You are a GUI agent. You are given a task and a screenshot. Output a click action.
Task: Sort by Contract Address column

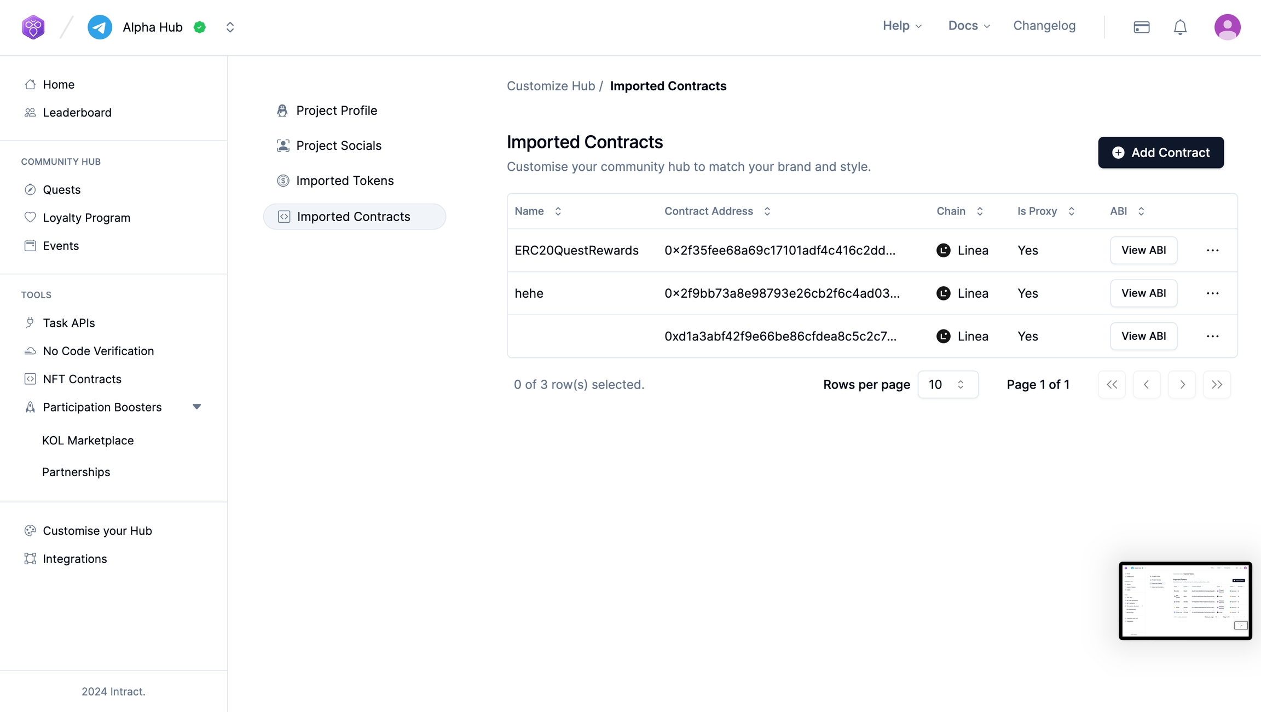pyautogui.click(x=767, y=211)
